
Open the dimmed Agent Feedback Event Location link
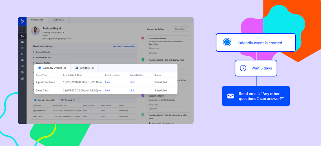85,111
